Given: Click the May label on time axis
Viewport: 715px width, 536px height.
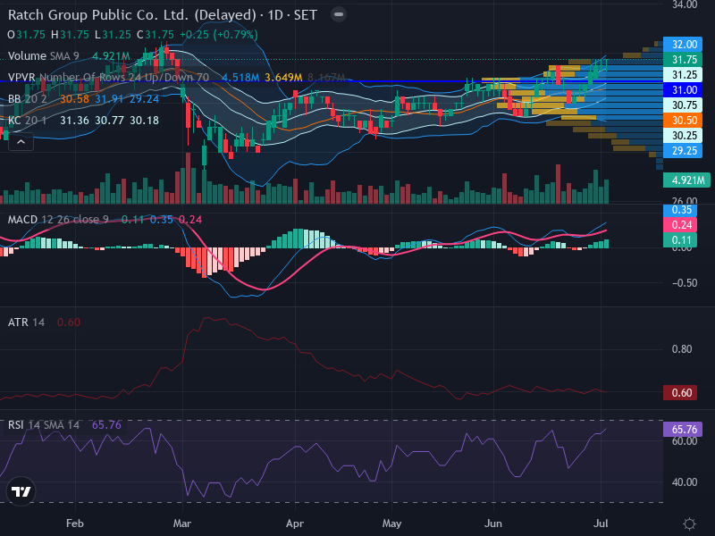Looking at the screenshot, I should (391, 523).
